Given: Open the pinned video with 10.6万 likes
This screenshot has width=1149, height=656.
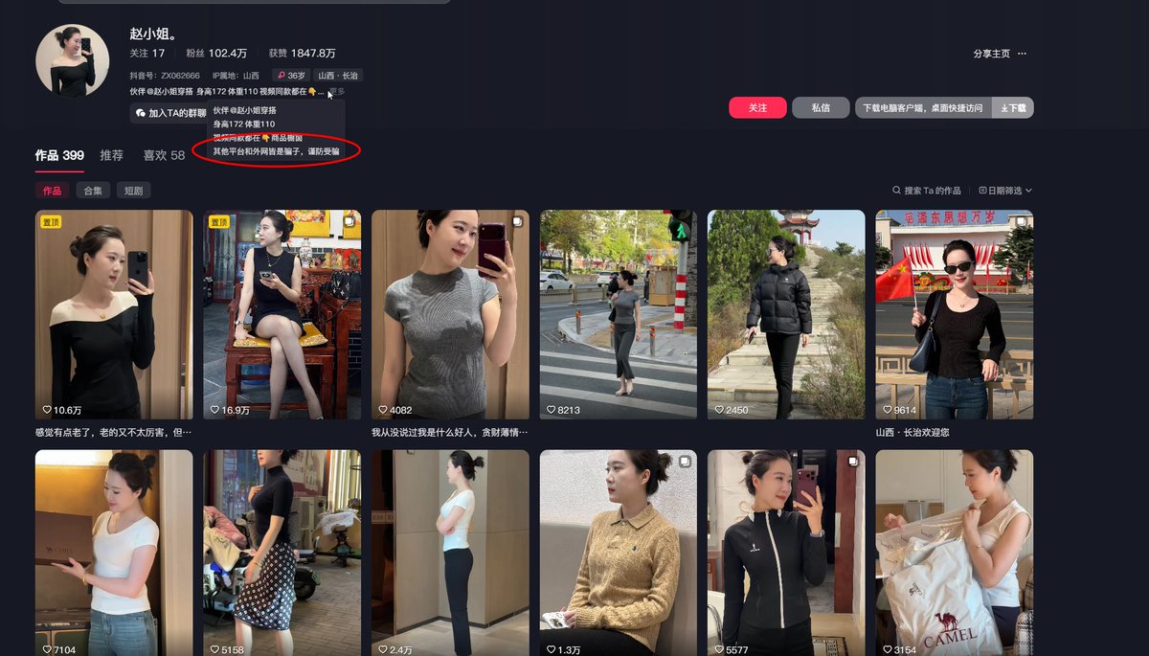Looking at the screenshot, I should (114, 314).
